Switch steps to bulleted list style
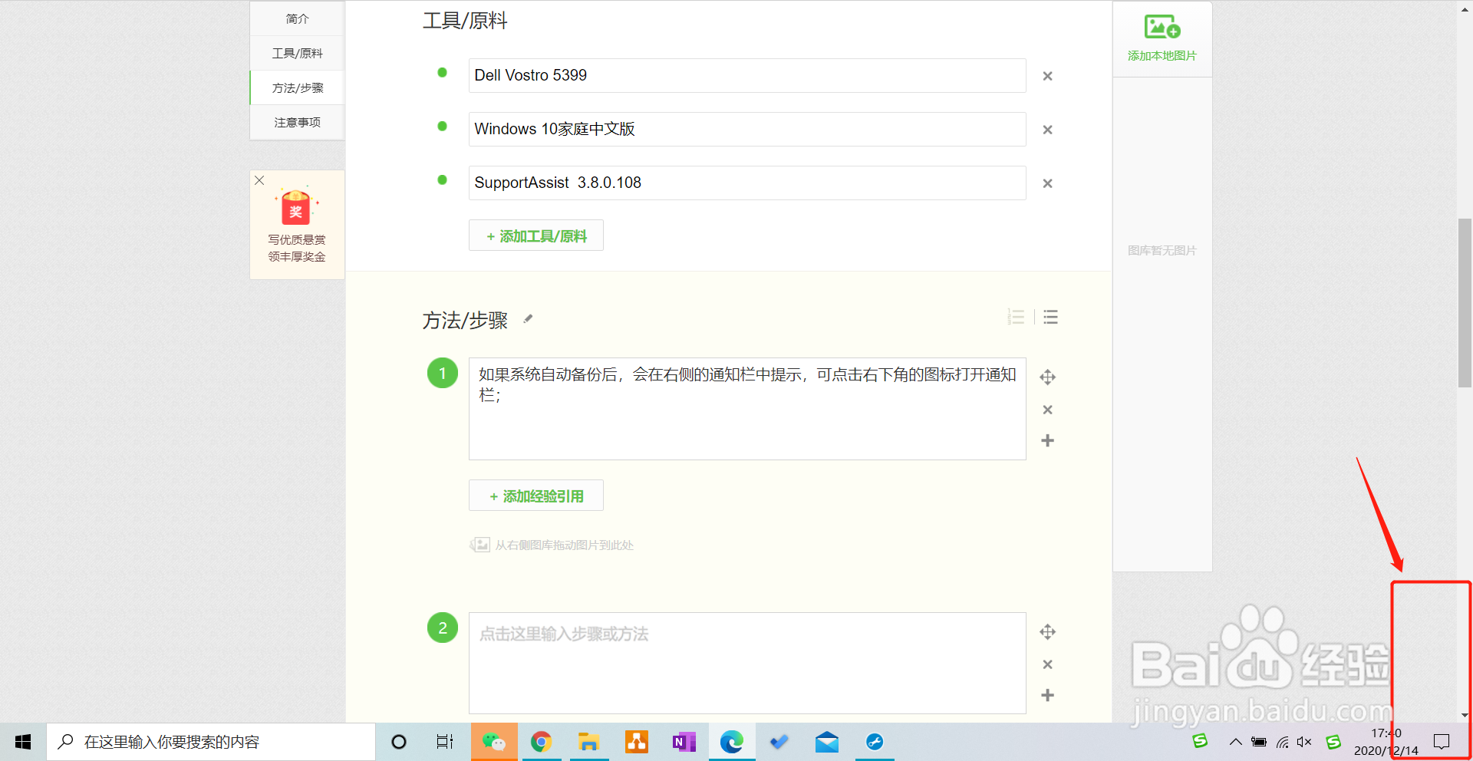Screen dimensions: 1473x761 tap(1050, 317)
